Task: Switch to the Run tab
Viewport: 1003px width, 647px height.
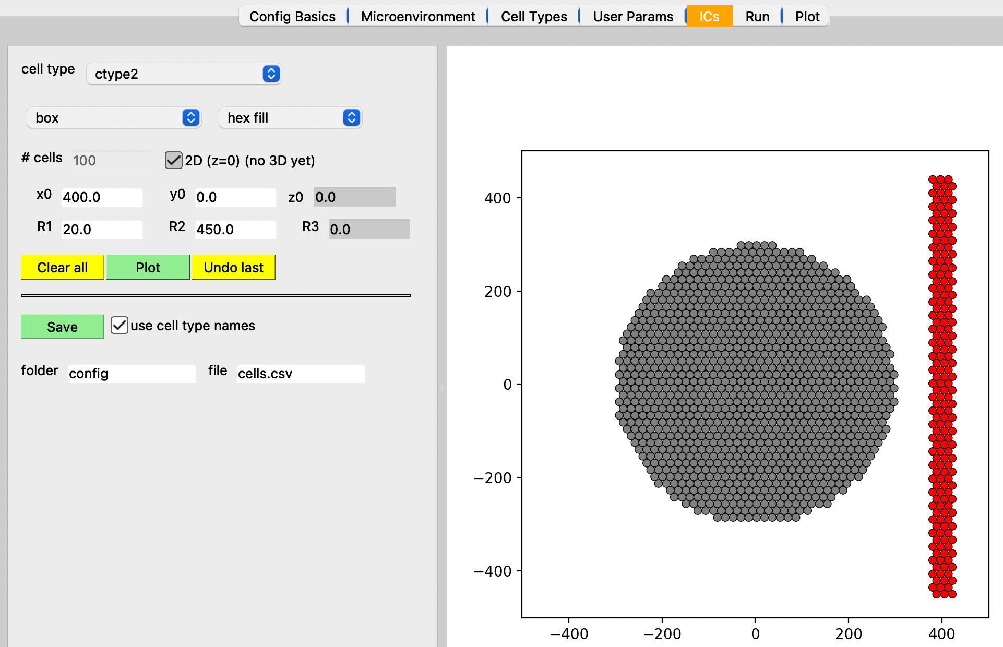Action: [x=757, y=16]
